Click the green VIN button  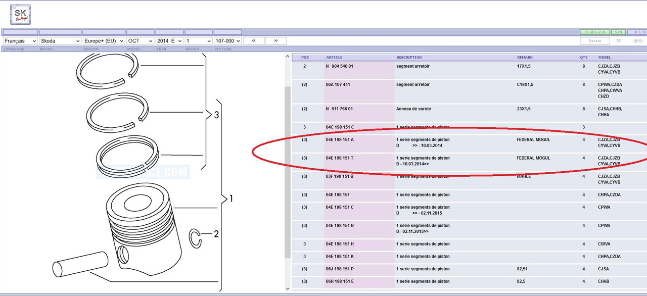point(618,32)
